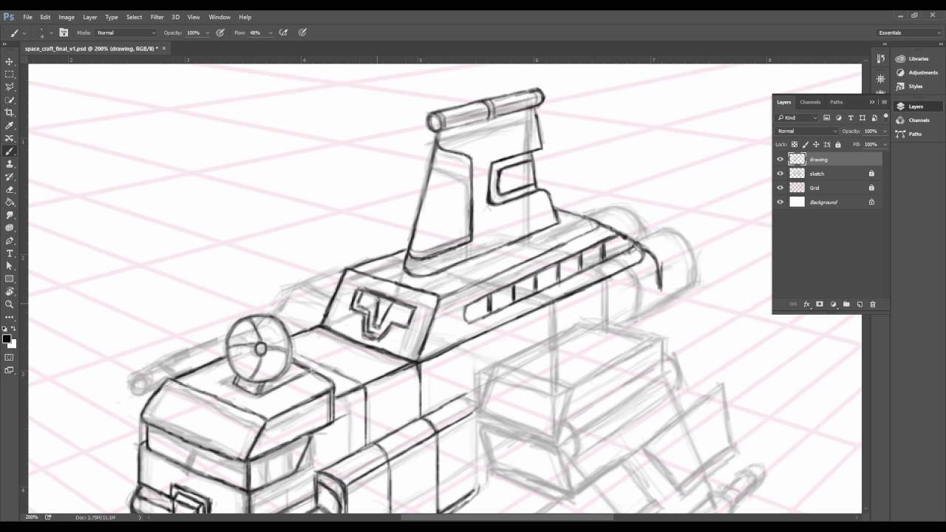Open the tool preset picker arrow

(24, 33)
